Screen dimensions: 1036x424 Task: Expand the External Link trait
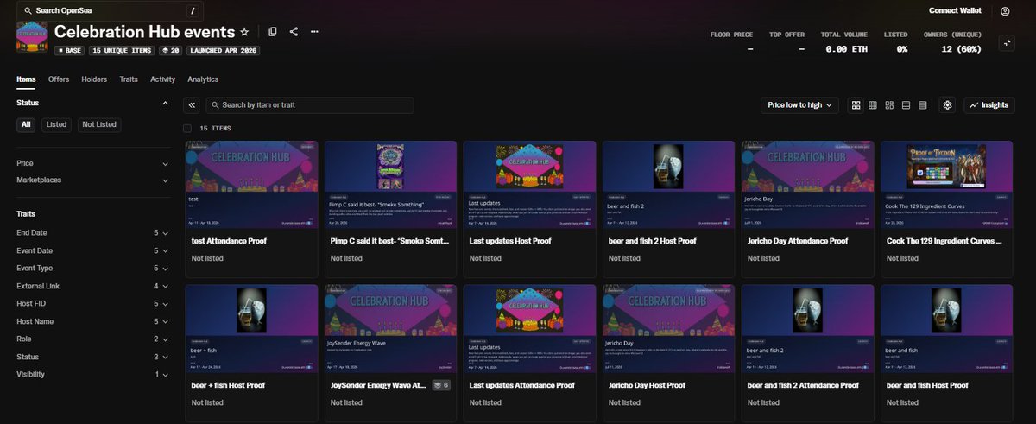tap(93, 286)
